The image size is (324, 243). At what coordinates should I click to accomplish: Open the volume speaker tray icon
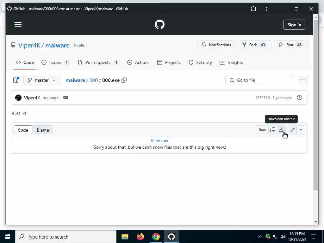(x=283, y=237)
